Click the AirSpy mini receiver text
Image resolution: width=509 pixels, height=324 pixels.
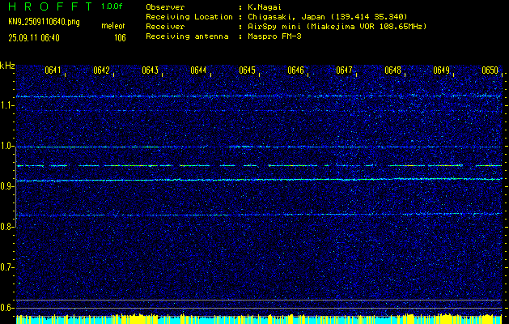coord(337,27)
